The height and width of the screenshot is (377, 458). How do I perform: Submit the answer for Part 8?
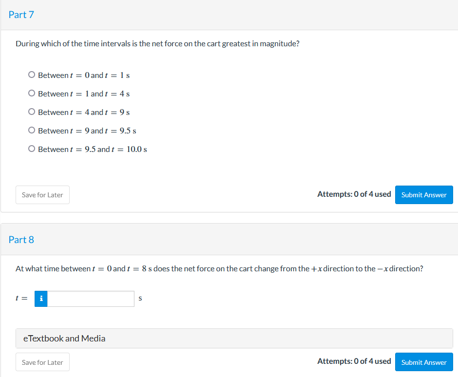(423, 362)
